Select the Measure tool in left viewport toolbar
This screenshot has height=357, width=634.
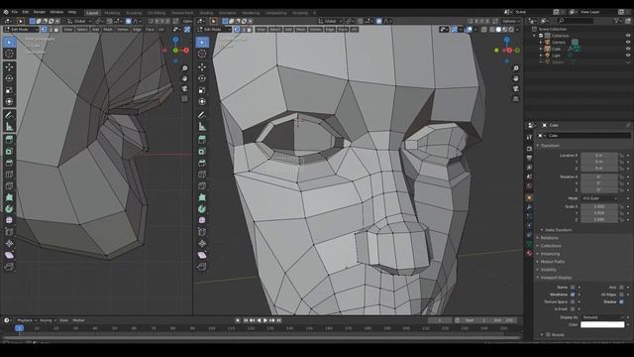(x=9, y=127)
